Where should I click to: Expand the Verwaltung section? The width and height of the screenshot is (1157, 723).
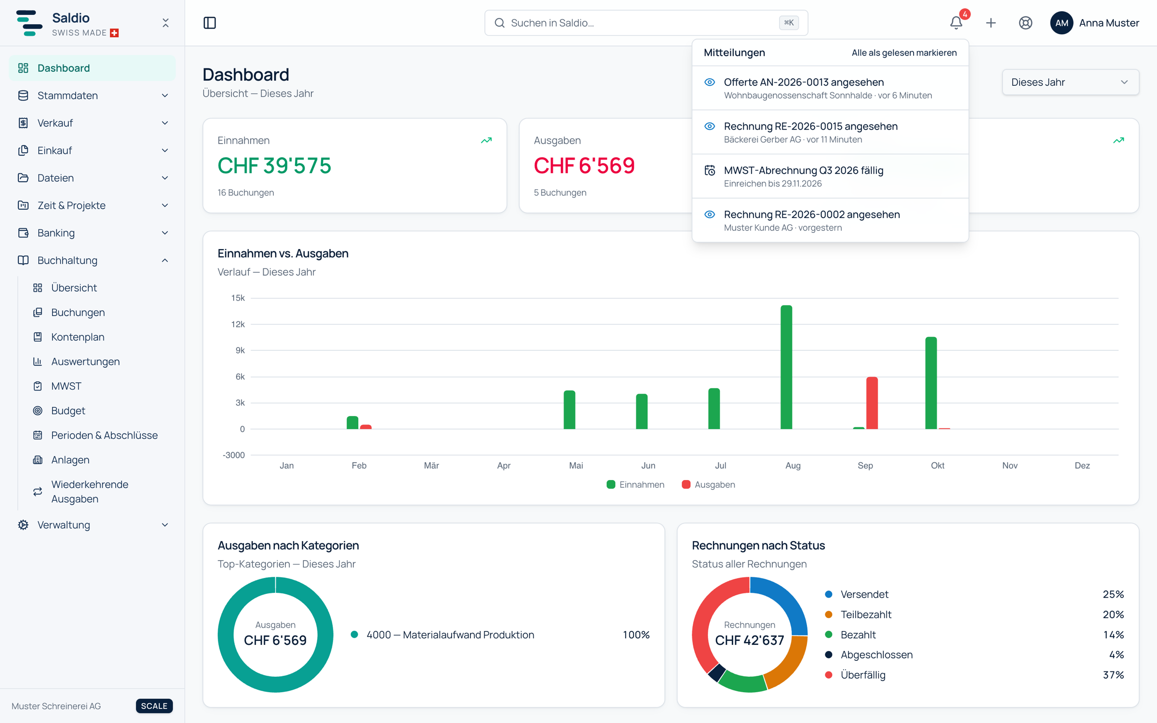pyautogui.click(x=93, y=525)
